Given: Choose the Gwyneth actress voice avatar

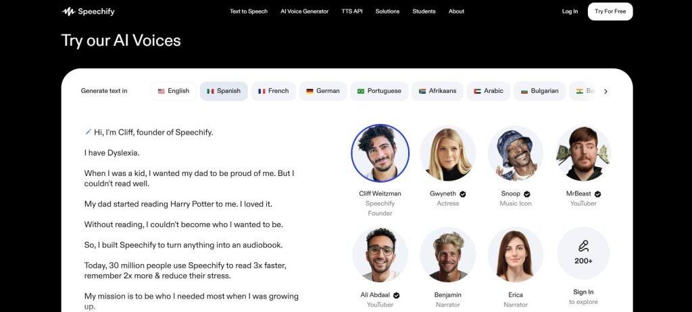Looking at the screenshot, I should click(447, 154).
